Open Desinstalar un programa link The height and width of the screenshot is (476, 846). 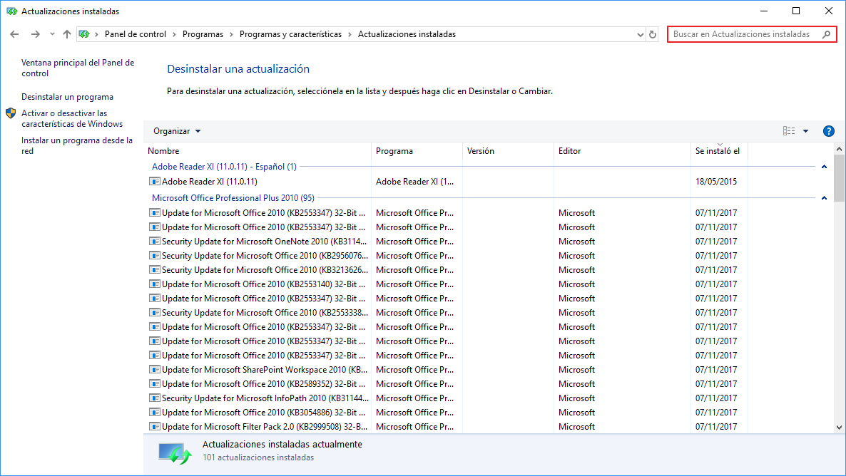click(68, 97)
